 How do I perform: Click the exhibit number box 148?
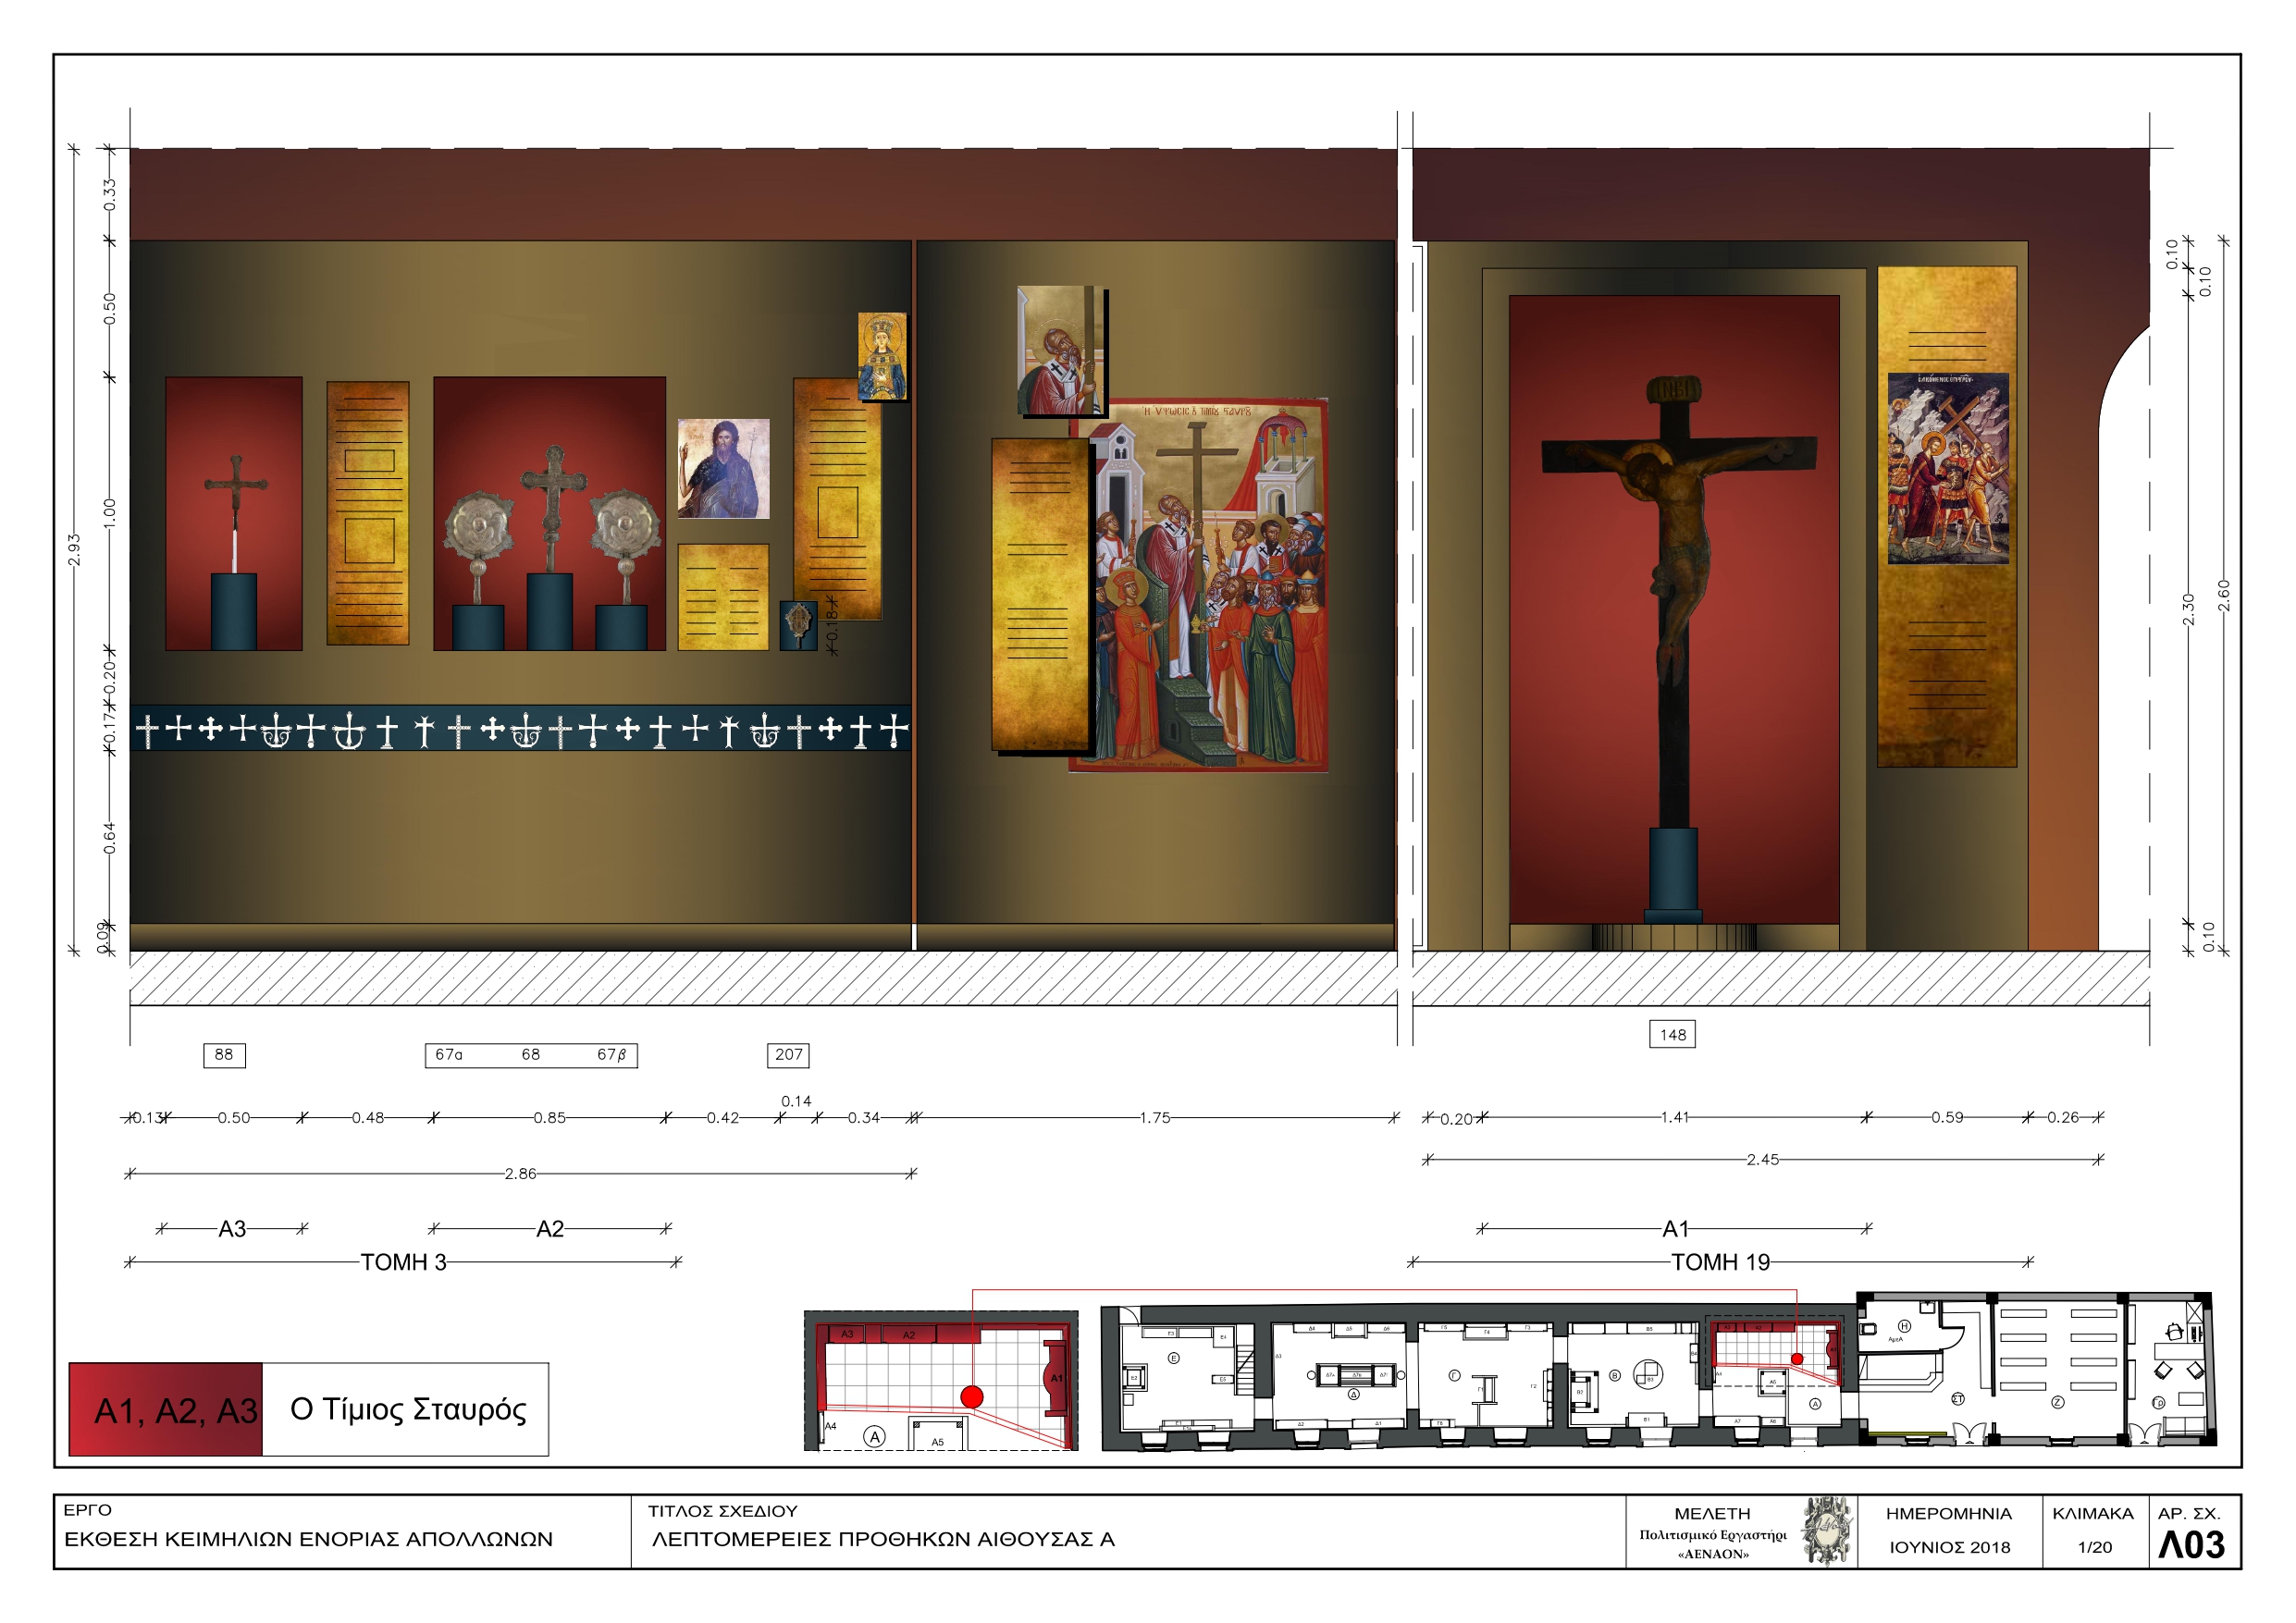(x=1672, y=1035)
